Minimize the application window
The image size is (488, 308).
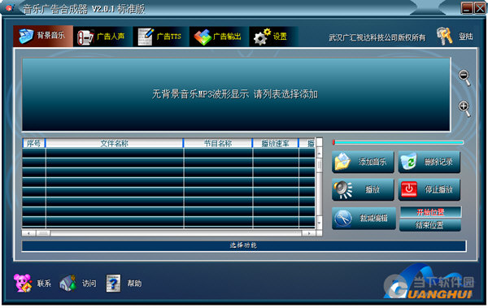pos(467,8)
